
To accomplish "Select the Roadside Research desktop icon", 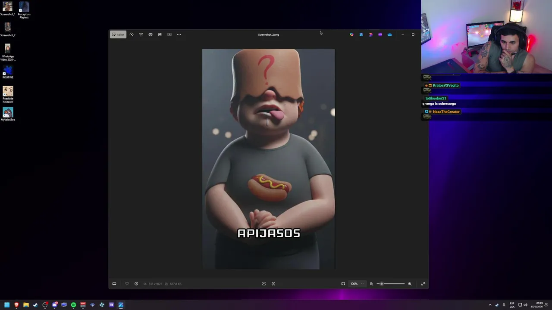I will click(8, 95).
